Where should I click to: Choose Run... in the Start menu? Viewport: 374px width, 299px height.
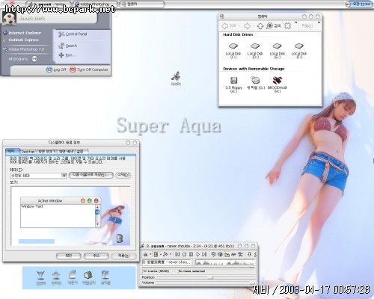click(67, 55)
